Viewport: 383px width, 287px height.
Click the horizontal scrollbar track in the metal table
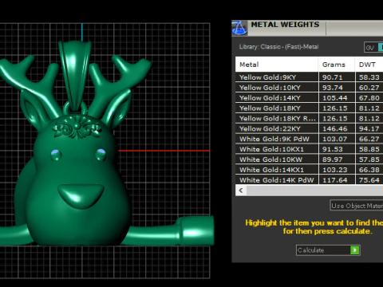(x=314, y=191)
